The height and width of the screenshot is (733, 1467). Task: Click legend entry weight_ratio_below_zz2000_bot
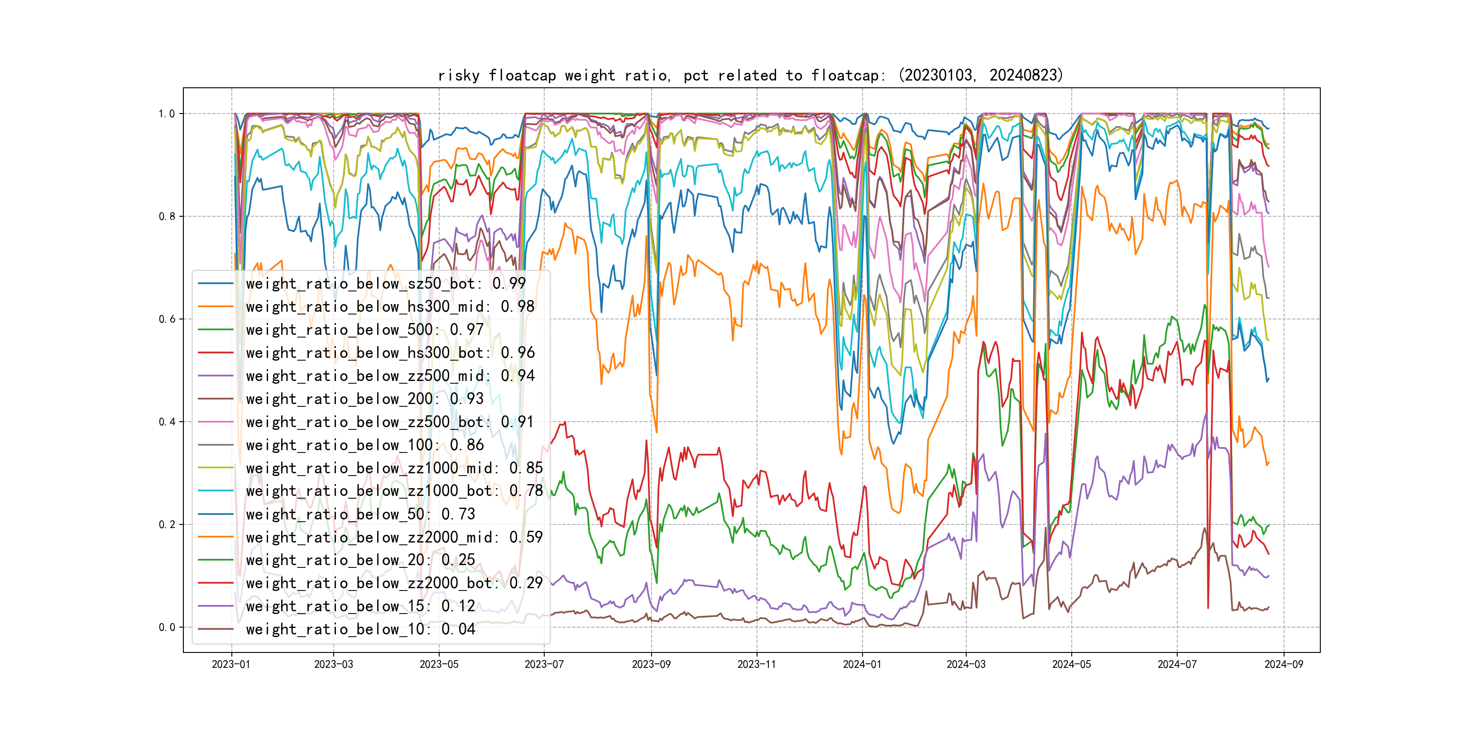point(394,583)
